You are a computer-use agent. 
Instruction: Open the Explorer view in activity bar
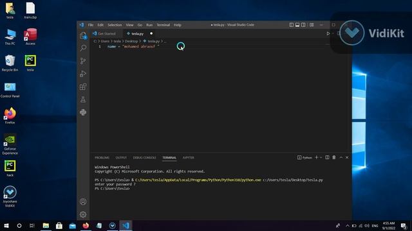pyautogui.click(x=83, y=35)
